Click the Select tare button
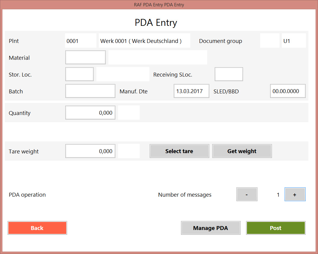 click(x=179, y=151)
